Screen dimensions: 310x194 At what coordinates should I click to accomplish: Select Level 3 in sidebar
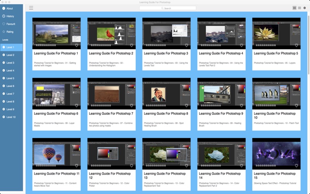(11, 63)
